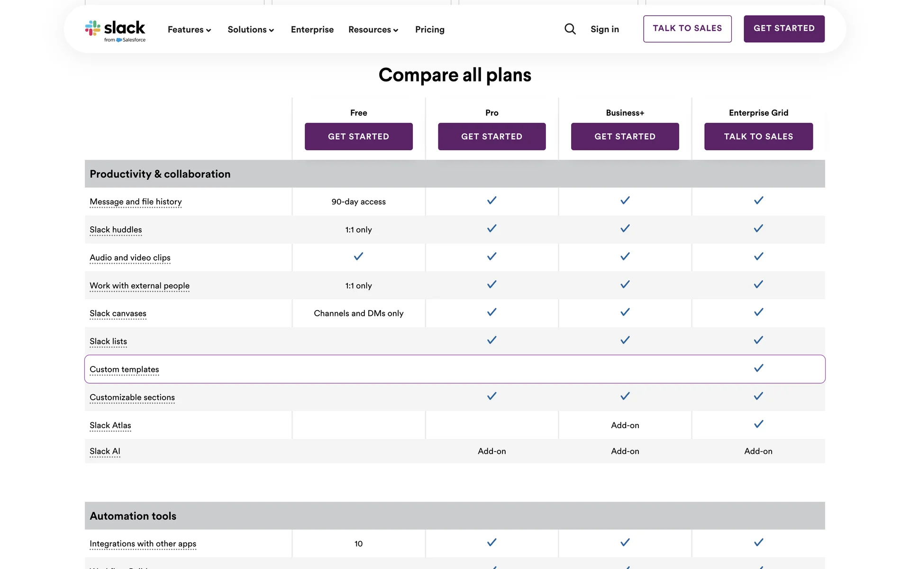Click Enterprise Grid checkmark for Custom templates
The height and width of the screenshot is (569, 910).
coord(758,368)
